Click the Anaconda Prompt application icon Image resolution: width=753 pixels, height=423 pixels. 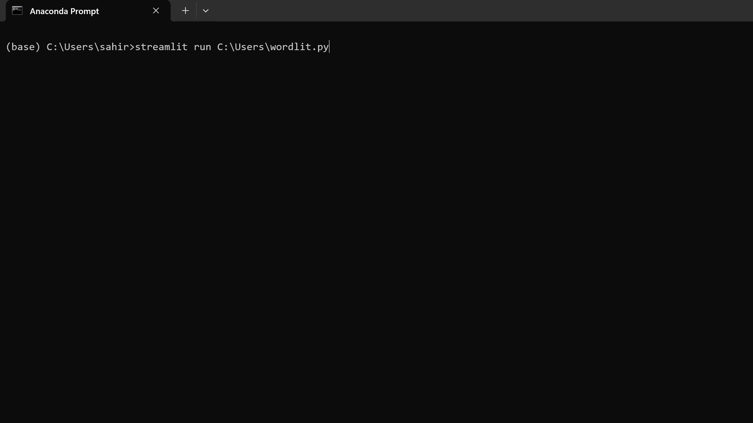coord(16,10)
